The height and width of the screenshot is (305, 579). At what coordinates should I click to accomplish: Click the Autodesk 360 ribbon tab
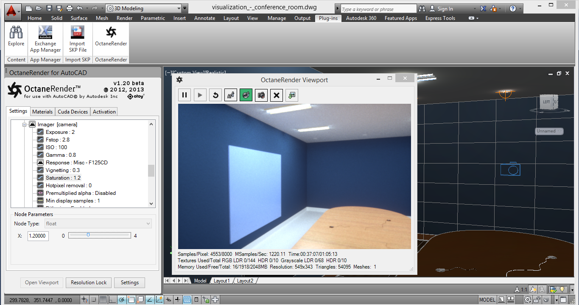361,18
